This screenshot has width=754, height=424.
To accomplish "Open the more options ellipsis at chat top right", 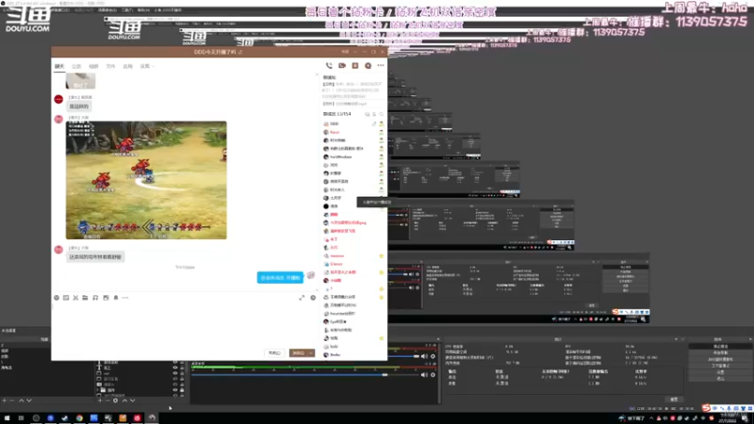I will [381, 65].
